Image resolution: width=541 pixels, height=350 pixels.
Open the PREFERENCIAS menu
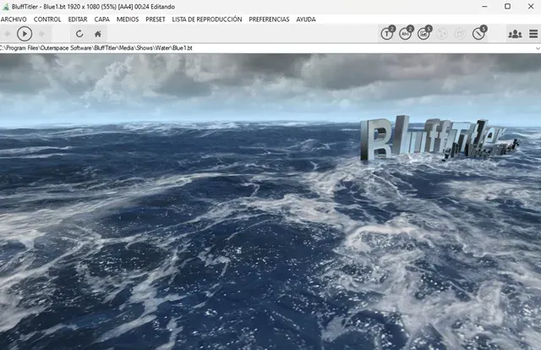click(269, 19)
